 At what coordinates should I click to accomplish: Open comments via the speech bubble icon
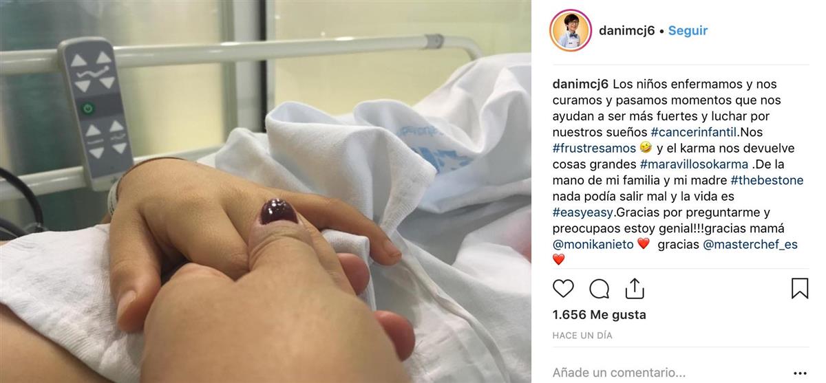click(600, 288)
